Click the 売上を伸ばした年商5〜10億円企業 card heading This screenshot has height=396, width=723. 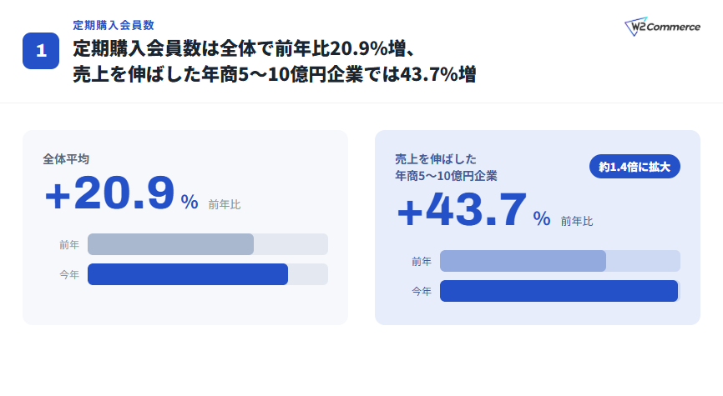pos(446,168)
